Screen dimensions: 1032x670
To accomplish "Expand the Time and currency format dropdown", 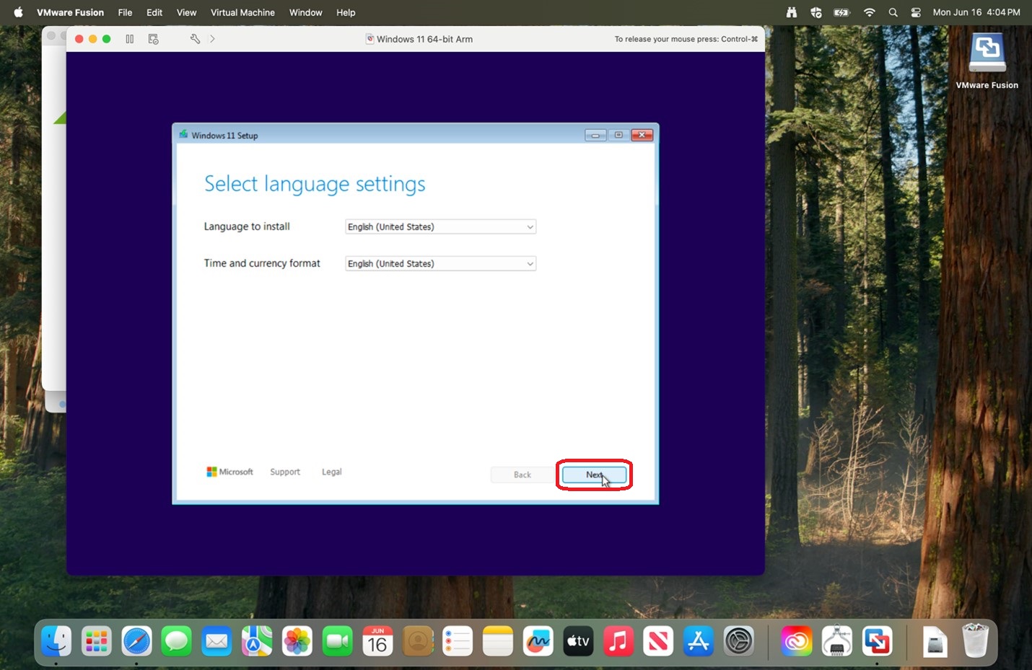I will (440, 263).
